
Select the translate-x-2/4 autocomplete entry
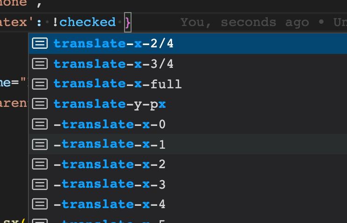coord(113,44)
